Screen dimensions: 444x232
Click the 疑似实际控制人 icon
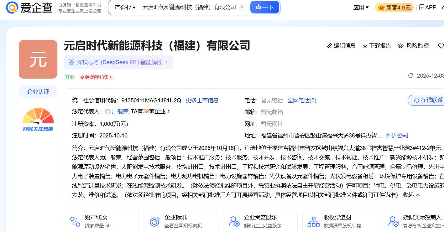point(393,221)
